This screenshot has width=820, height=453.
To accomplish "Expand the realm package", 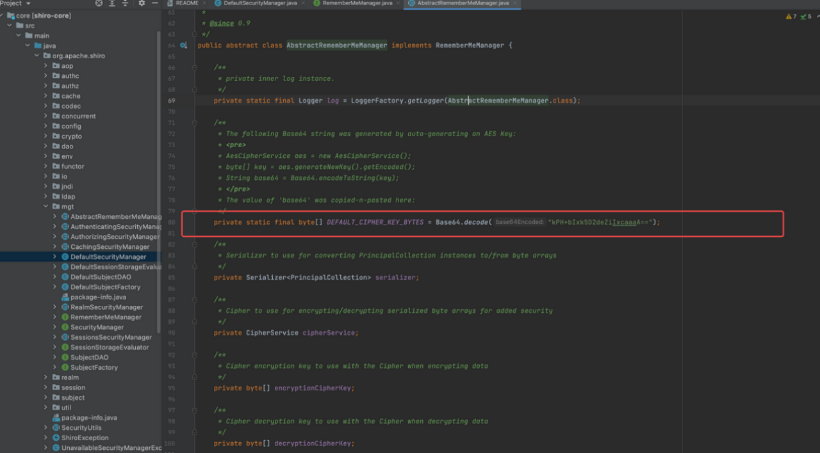I will [x=46, y=377].
